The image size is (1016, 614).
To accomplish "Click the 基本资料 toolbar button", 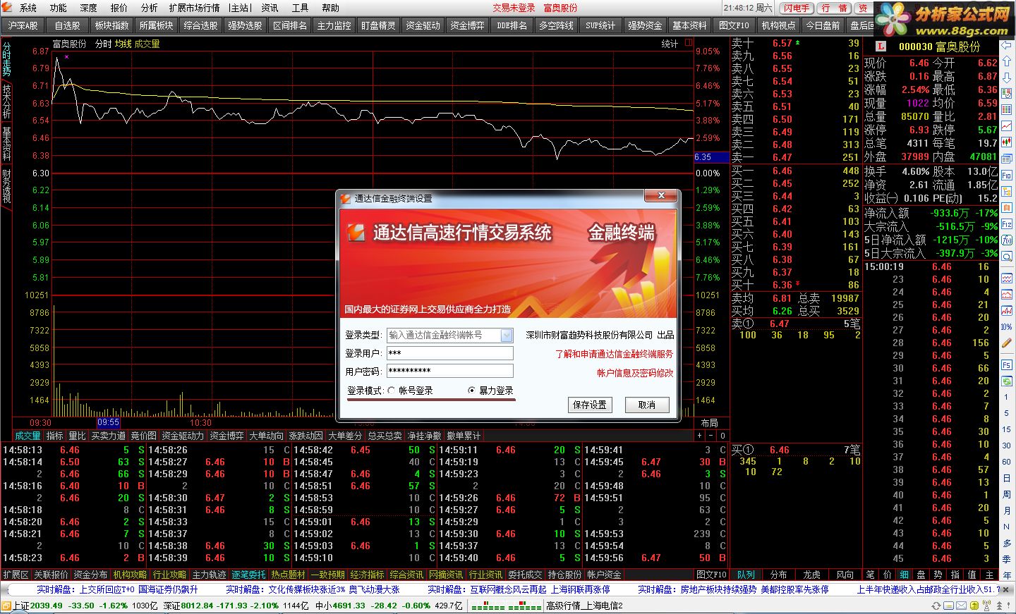I will pyautogui.click(x=689, y=25).
